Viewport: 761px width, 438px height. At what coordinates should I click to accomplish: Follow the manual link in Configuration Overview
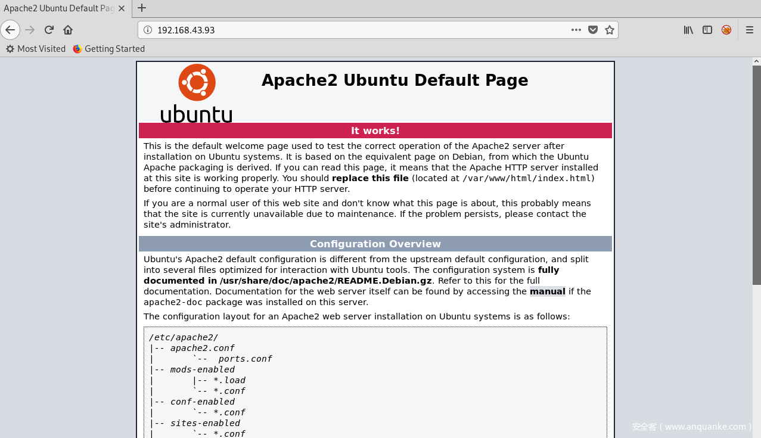click(x=547, y=291)
